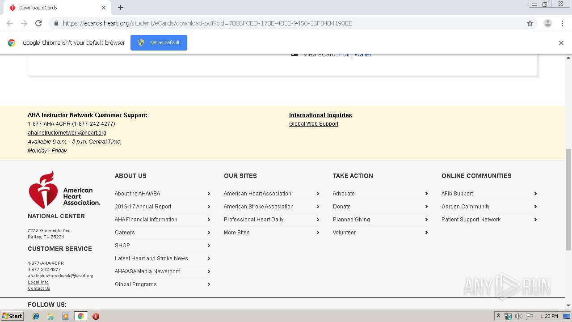Click the arrow beside AHA/ASA Media Newsroom
Image resolution: width=572 pixels, height=322 pixels.
click(x=209, y=271)
